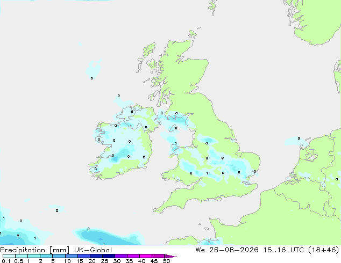Click the 'We' weekday abbreviation in footer
Screen dimensions: 341x263
pyautogui.click(x=200, y=250)
